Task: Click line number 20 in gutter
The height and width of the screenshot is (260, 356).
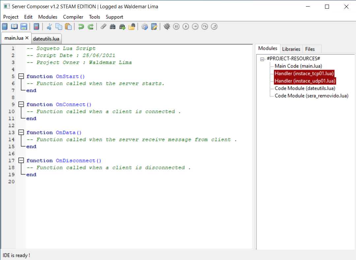Action: click(11, 181)
